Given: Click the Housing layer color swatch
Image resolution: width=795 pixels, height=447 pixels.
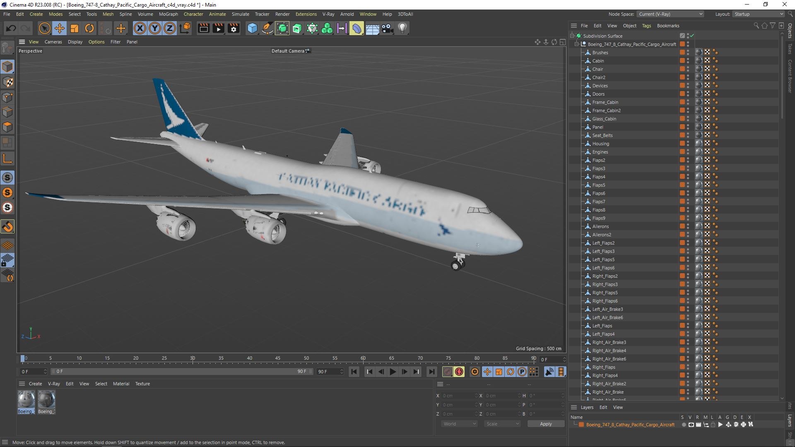Looking at the screenshot, I should (x=682, y=143).
